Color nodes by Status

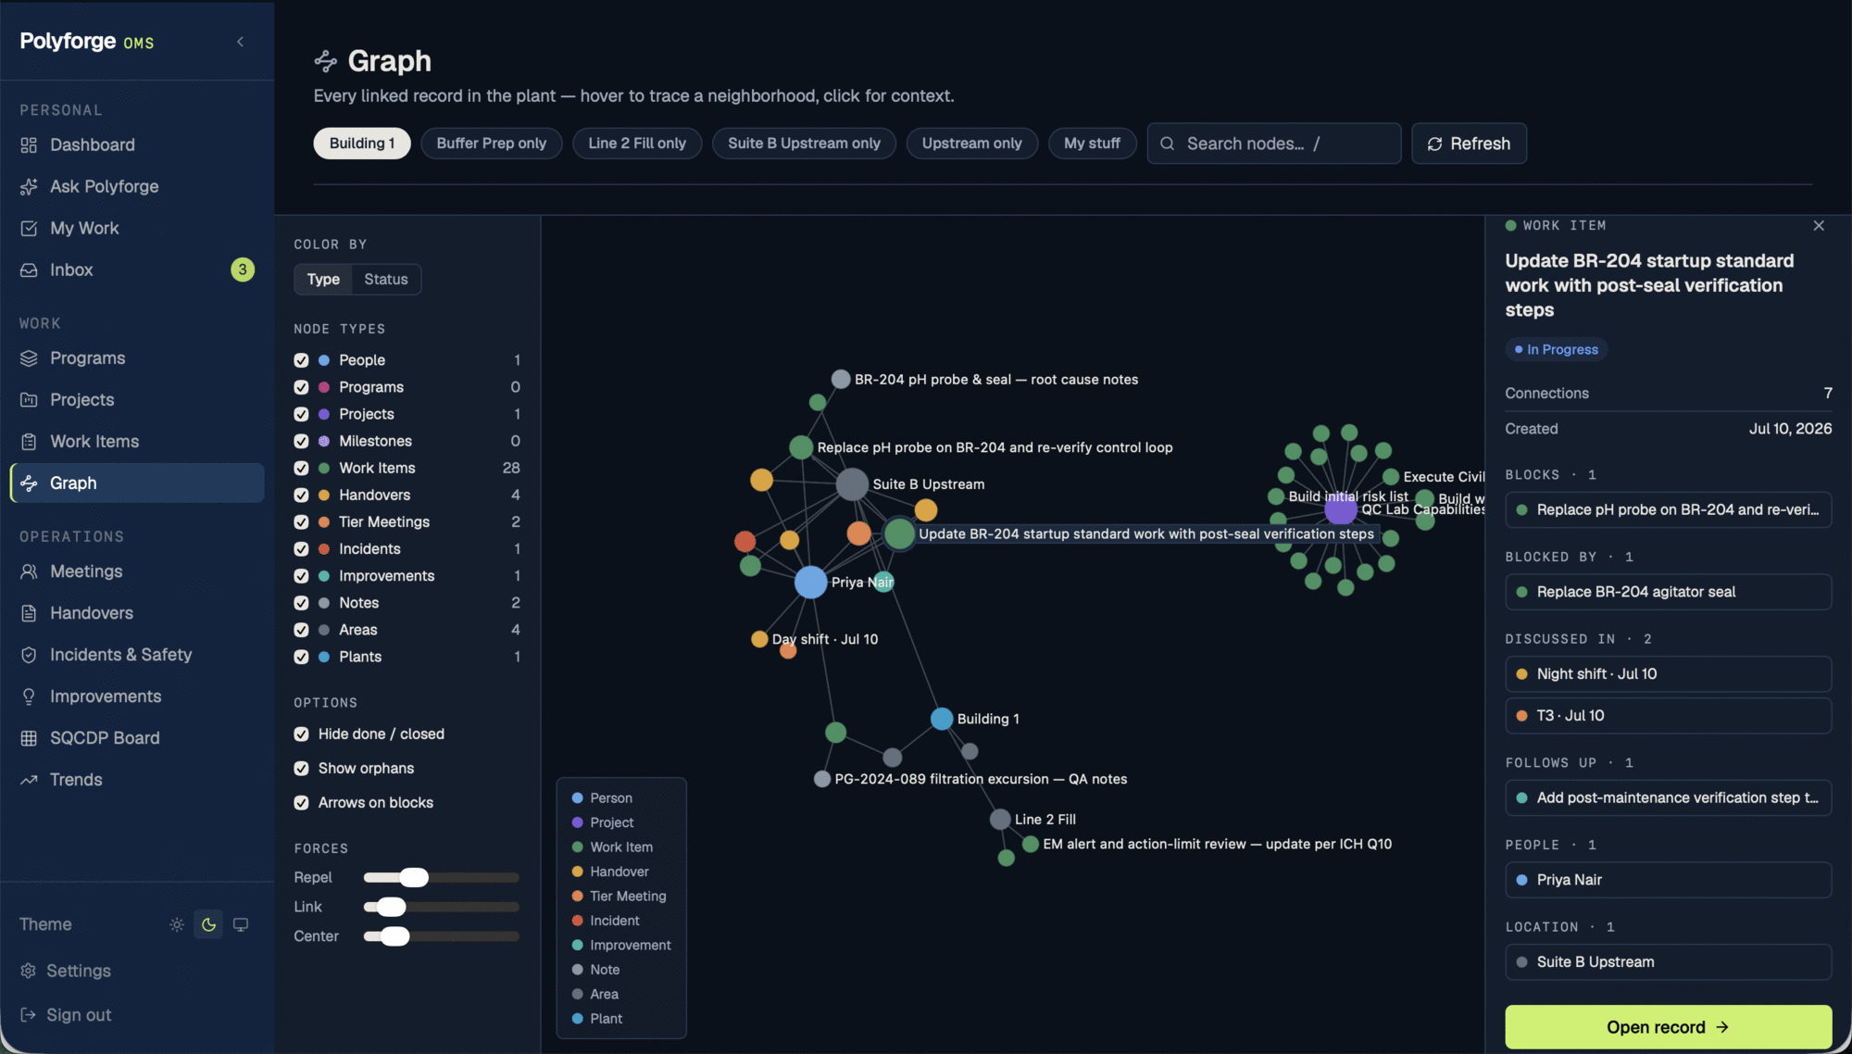(386, 279)
